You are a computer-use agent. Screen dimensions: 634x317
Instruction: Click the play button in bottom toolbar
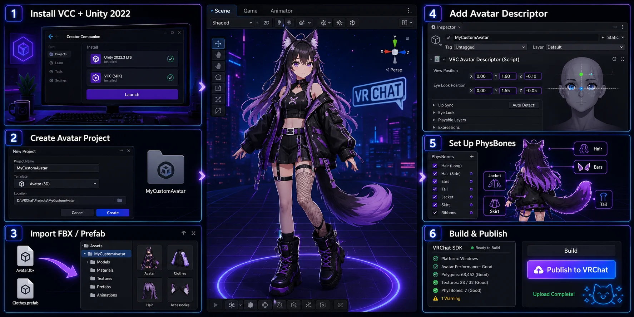(216, 305)
